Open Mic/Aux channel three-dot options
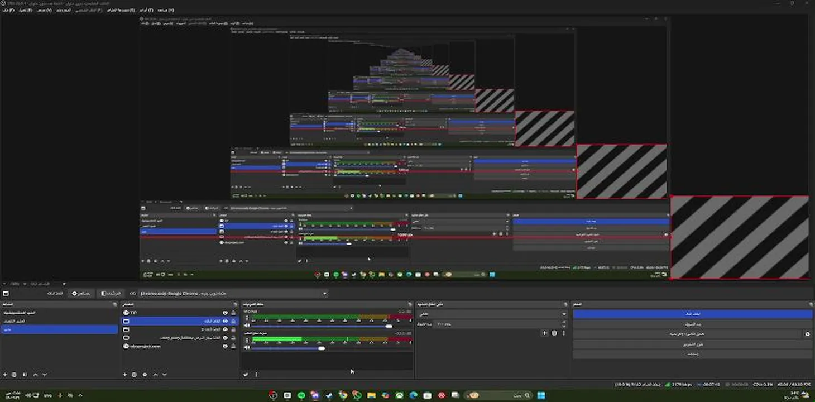The height and width of the screenshot is (402, 815). [x=247, y=319]
